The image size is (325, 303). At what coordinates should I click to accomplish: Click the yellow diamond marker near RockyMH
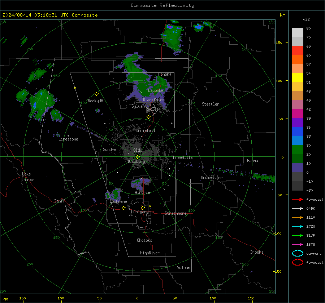96,94
